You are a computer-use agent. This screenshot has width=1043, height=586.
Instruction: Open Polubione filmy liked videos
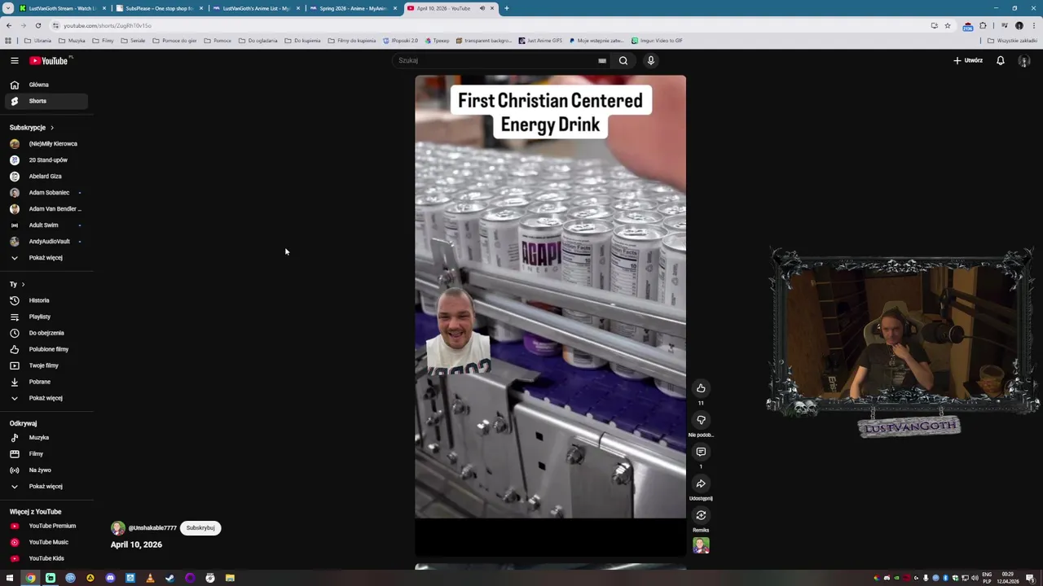(45, 349)
